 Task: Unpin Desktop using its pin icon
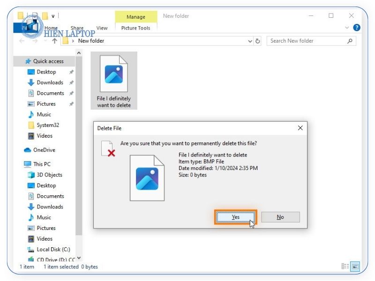71,72
